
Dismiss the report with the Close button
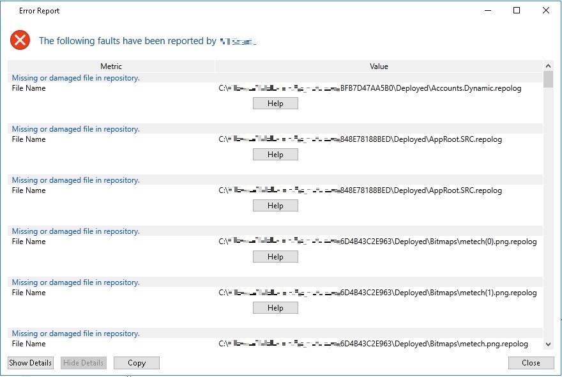[x=531, y=363]
